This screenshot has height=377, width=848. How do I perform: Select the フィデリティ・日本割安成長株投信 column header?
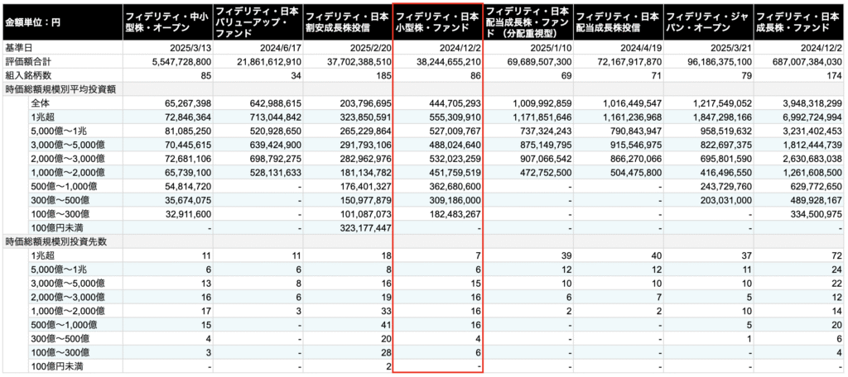(x=347, y=22)
